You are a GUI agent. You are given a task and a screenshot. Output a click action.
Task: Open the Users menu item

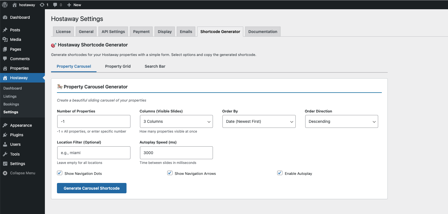[x=22, y=144]
